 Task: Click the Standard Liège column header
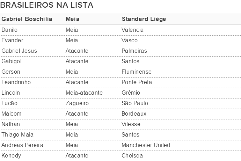click(x=144, y=19)
